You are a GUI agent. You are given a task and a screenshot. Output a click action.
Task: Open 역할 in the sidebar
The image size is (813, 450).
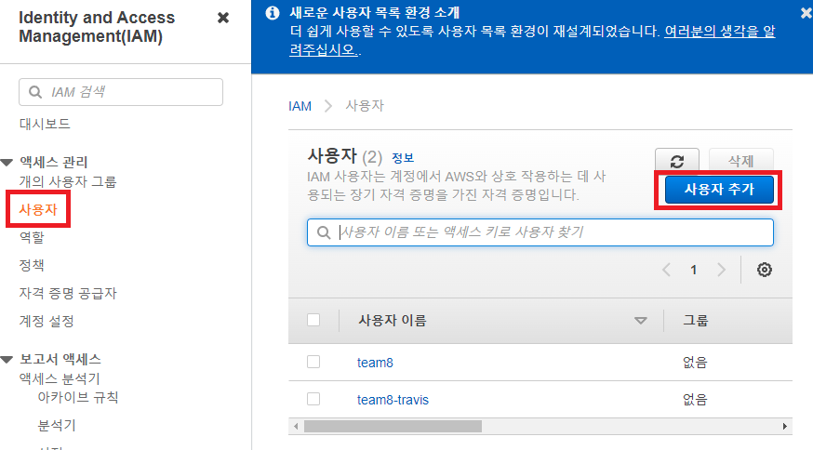32,237
